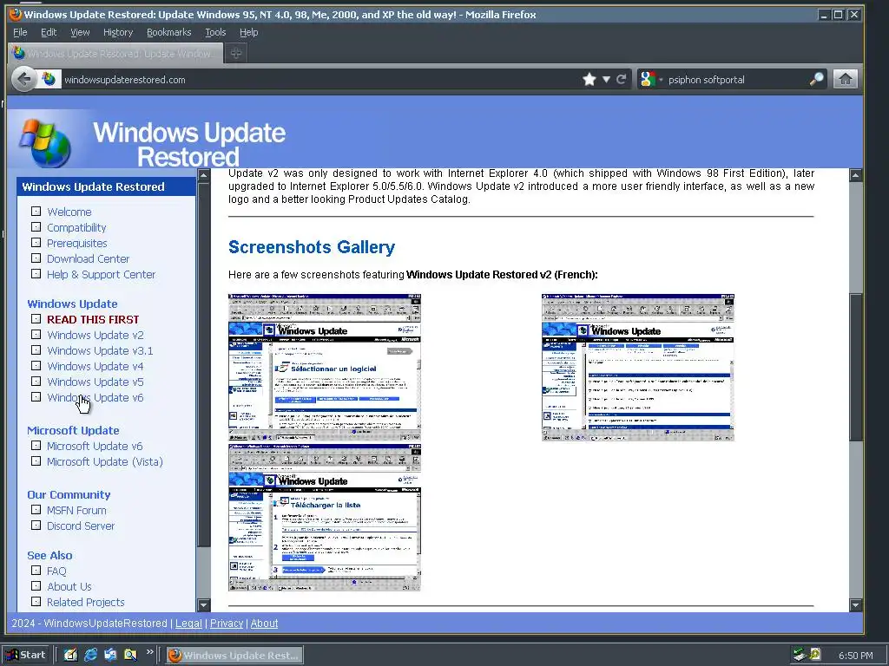Click the search magnifier icon
889x666 pixels.
click(816, 79)
